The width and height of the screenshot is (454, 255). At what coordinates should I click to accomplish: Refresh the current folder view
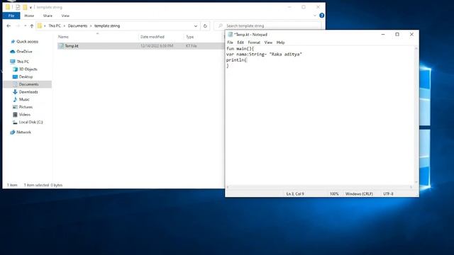205,25
